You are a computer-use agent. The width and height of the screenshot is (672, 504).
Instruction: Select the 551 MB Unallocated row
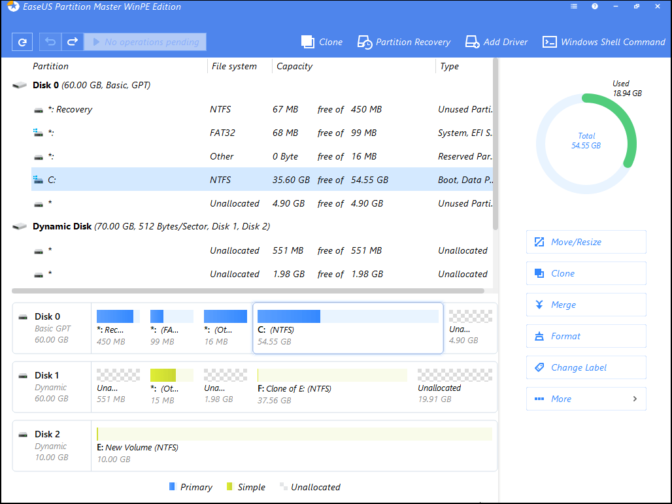pyautogui.click(x=262, y=250)
